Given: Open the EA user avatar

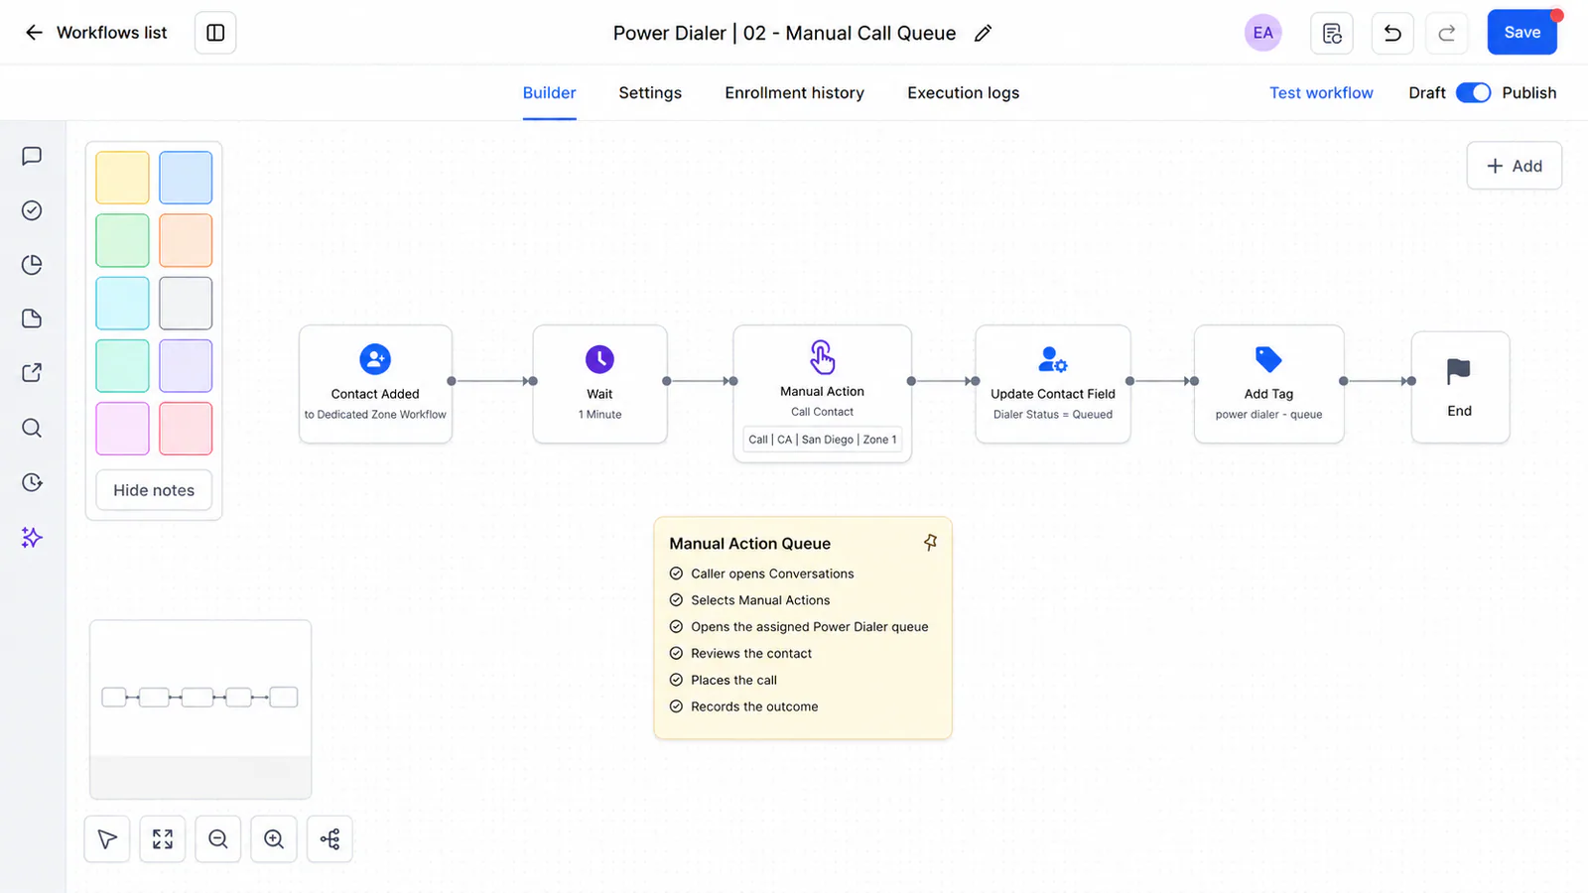Looking at the screenshot, I should point(1262,33).
